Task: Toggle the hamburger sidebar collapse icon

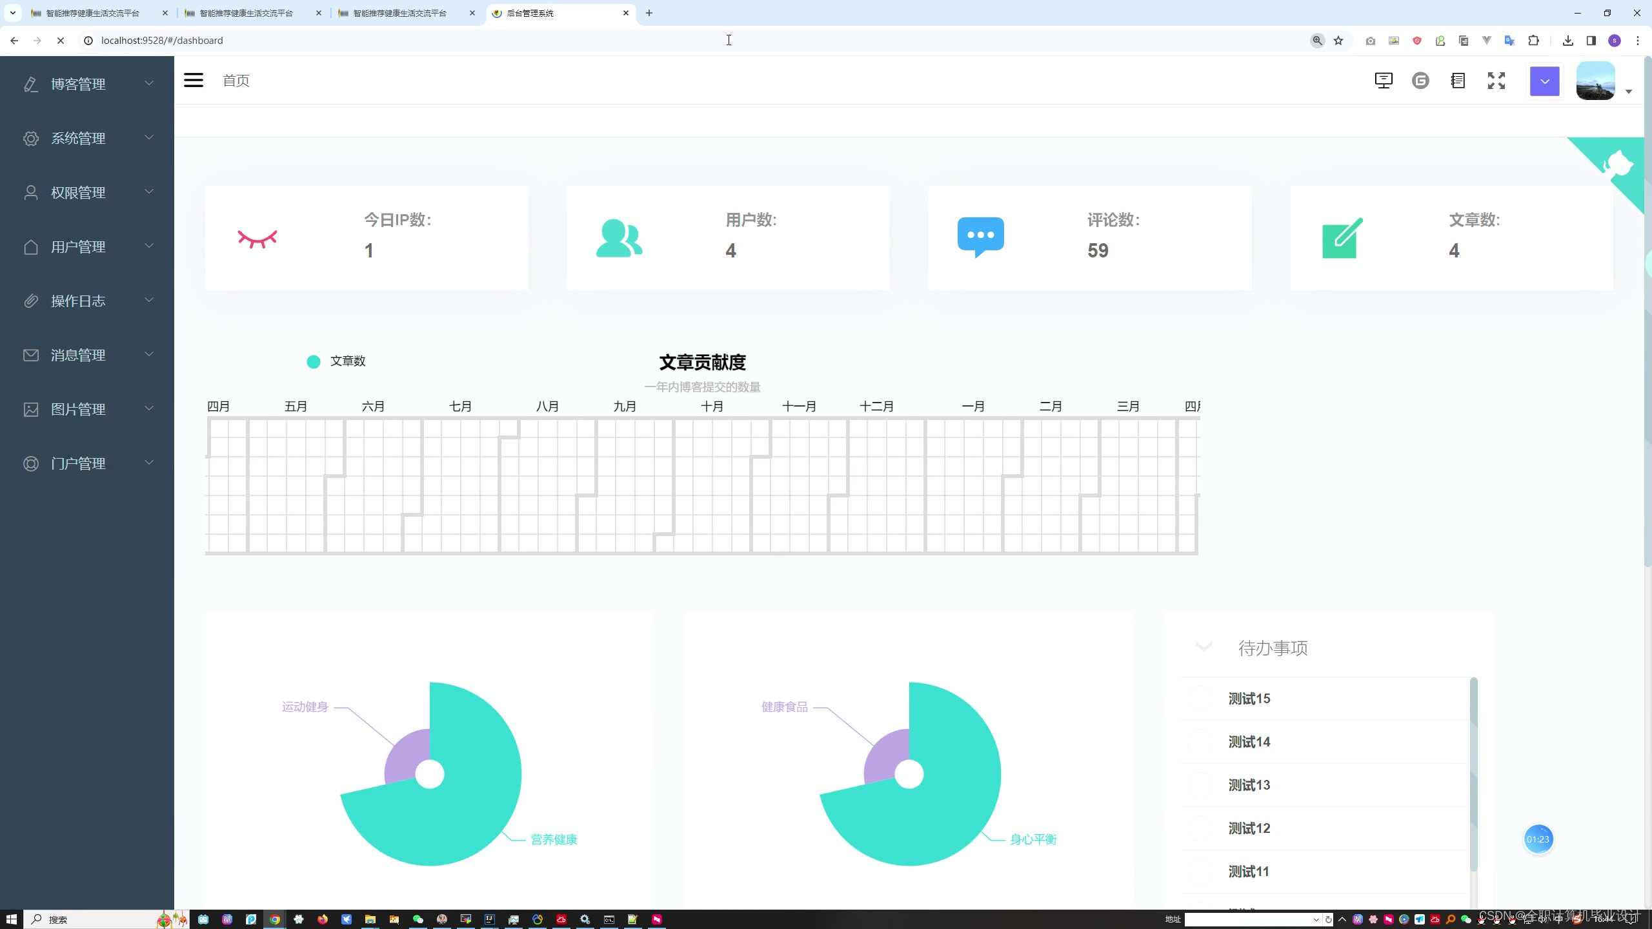Action: (194, 80)
